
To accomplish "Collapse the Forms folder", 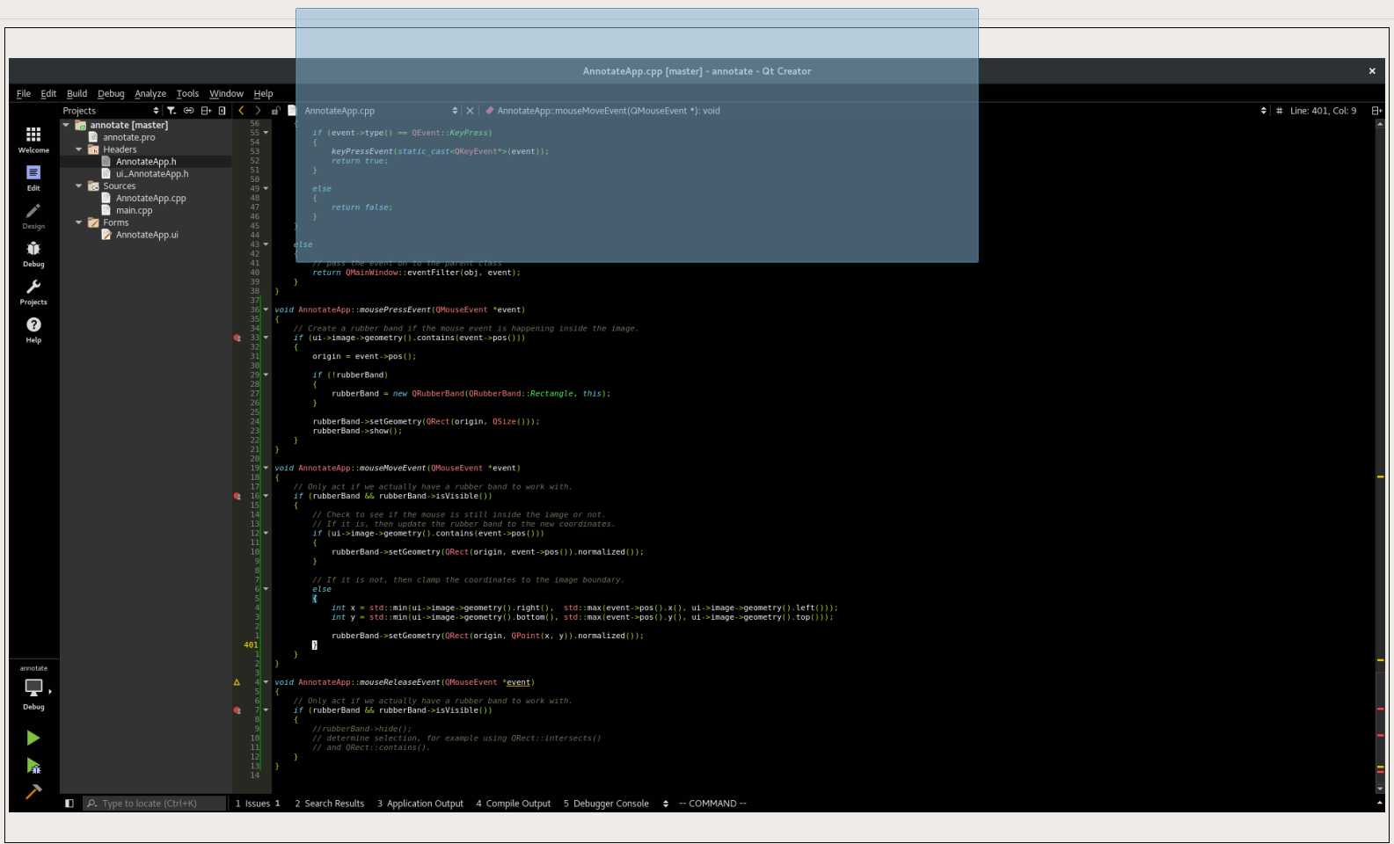I will pyautogui.click(x=78, y=222).
